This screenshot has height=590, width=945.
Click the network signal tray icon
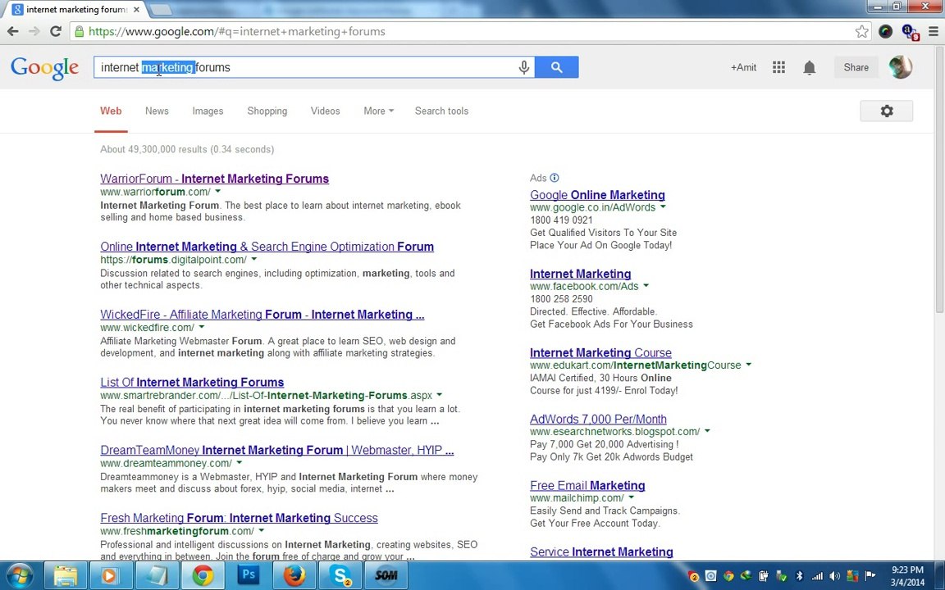click(x=817, y=576)
